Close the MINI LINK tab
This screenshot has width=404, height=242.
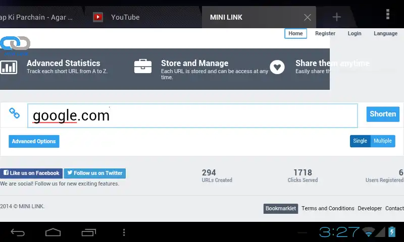coord(308,17)
